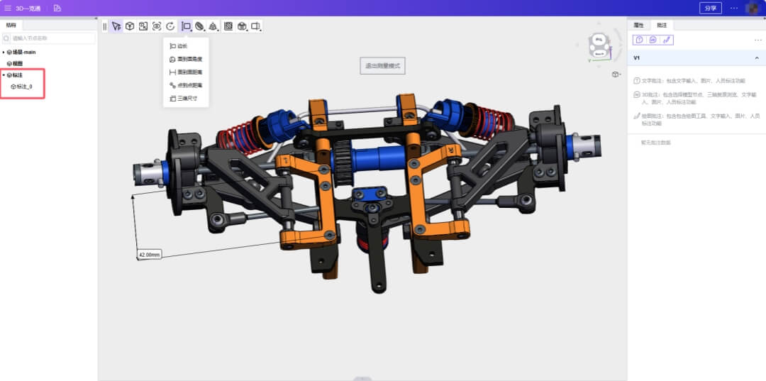Screen dimensions: 766x381
Task: Choose 三维尺寸 3D dimension option
Action: click(x=186, y=98)
